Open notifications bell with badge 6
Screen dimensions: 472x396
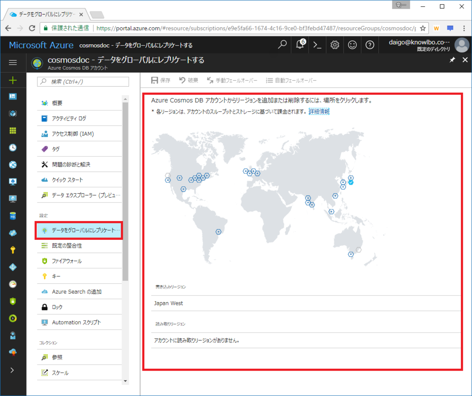(x=300, y=45)
